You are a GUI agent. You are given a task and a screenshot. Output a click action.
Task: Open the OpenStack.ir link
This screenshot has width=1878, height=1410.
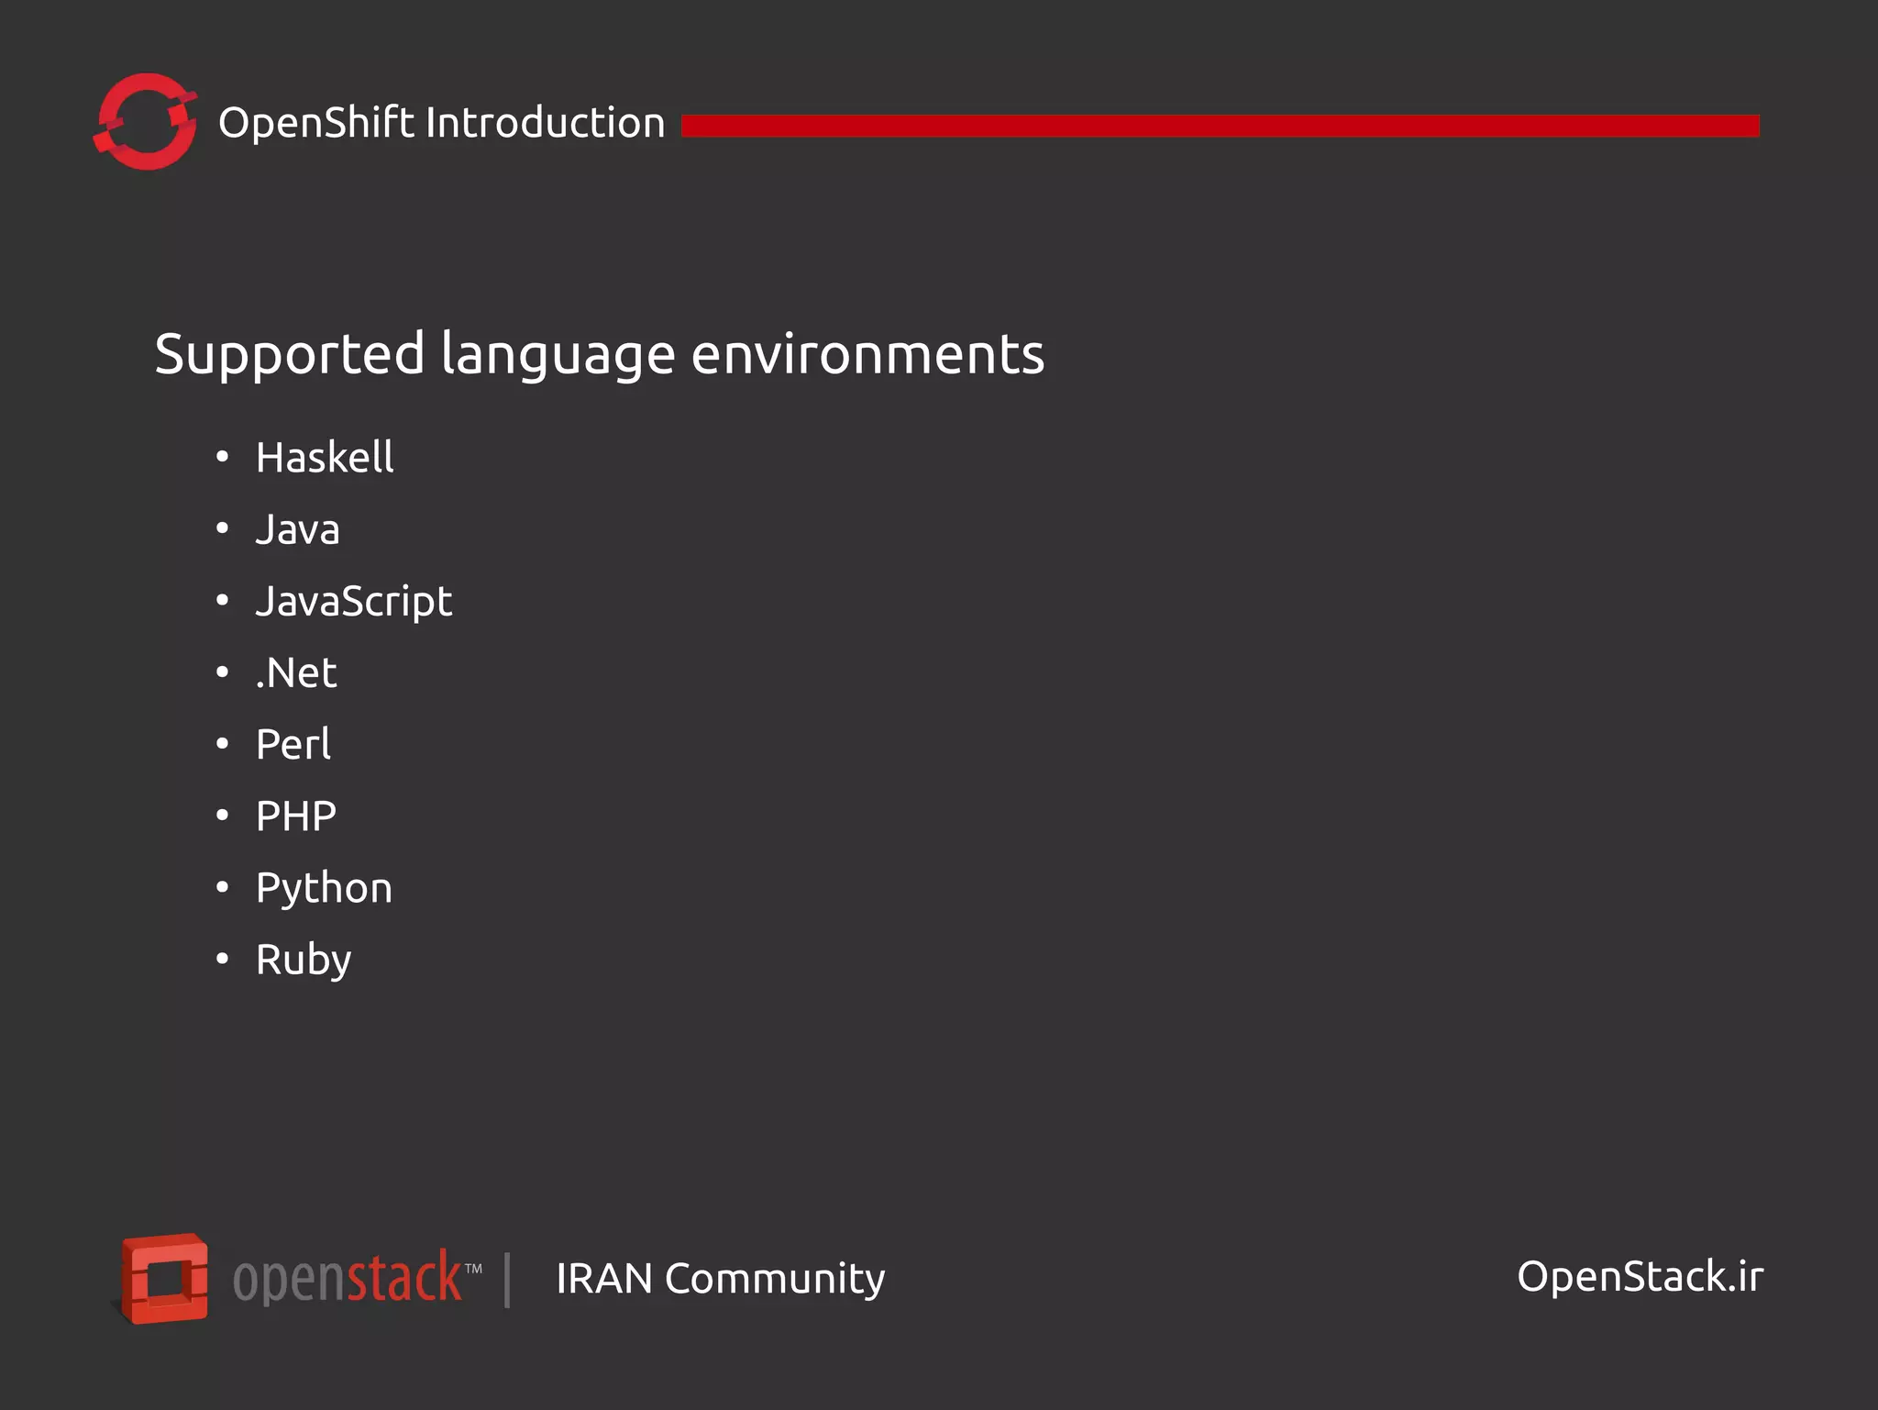click(1640, 1277)
